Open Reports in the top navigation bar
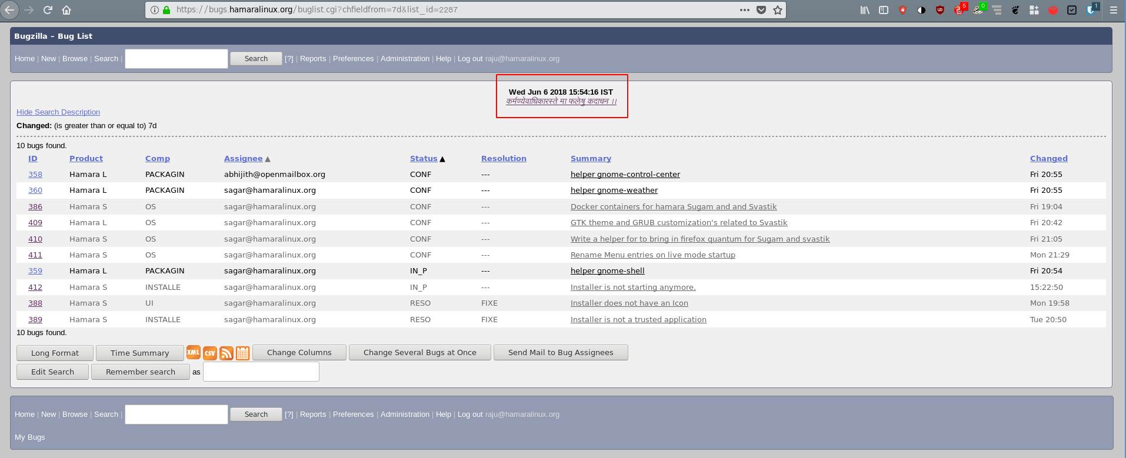 [313, 59]
